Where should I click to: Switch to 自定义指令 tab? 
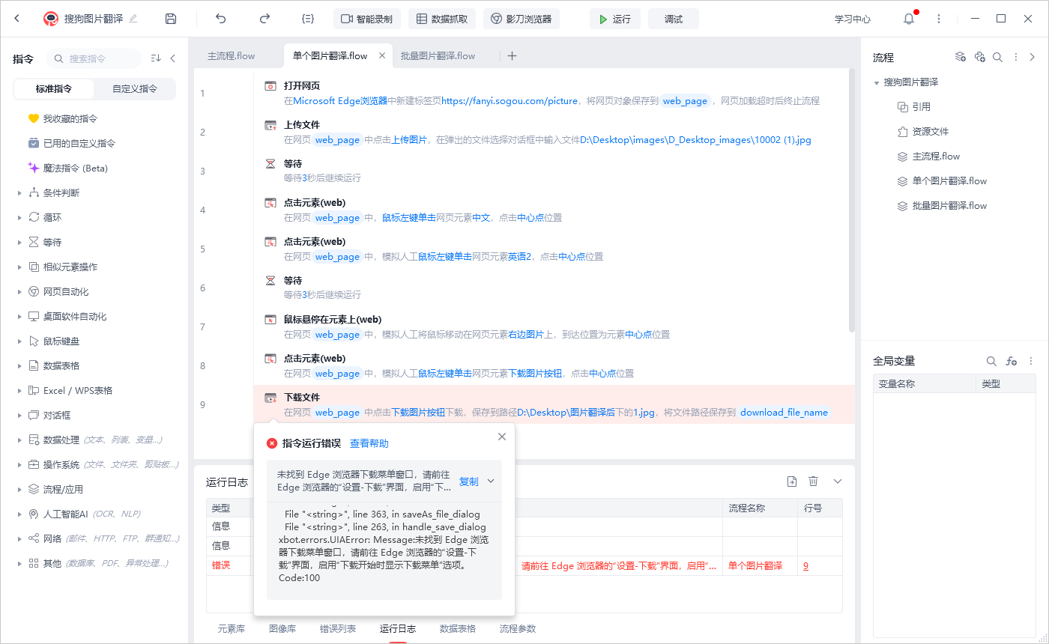[x=135, y=88]
